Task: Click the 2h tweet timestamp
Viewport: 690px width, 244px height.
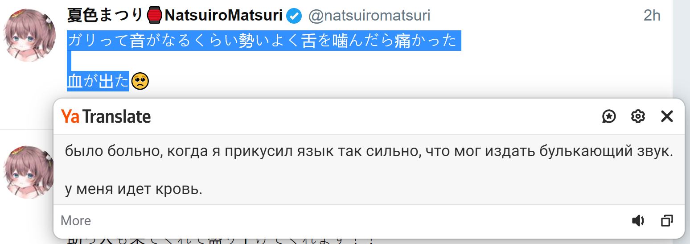Action: (x=652, y=16)
